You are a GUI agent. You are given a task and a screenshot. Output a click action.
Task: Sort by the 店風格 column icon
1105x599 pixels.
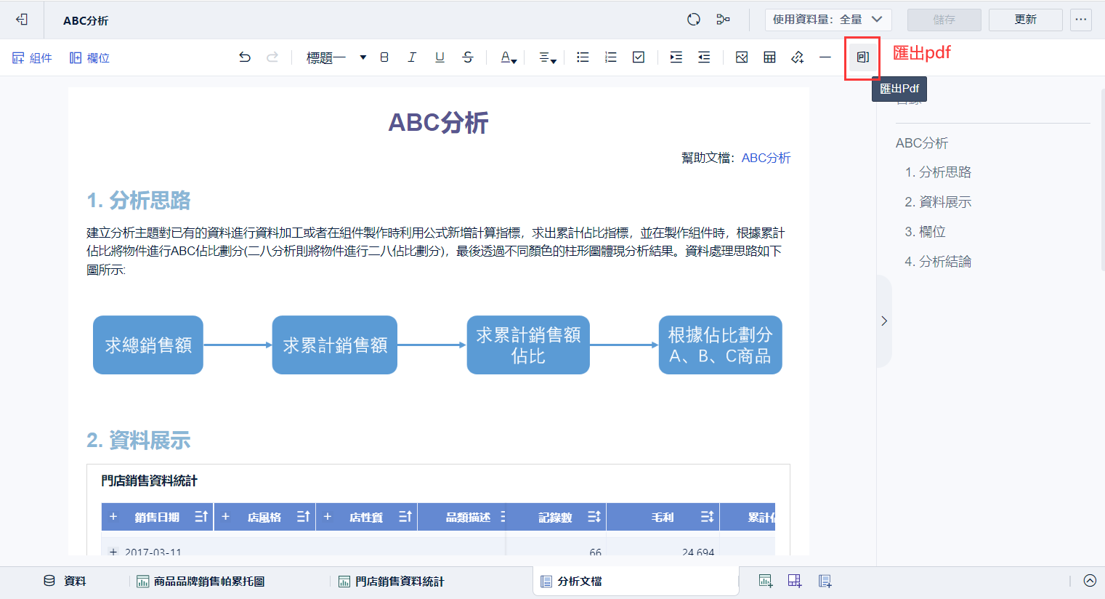[304, 517]
